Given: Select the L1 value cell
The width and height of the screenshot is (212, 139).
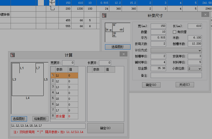Looking at the screenshot, I should tap(73, 75).
